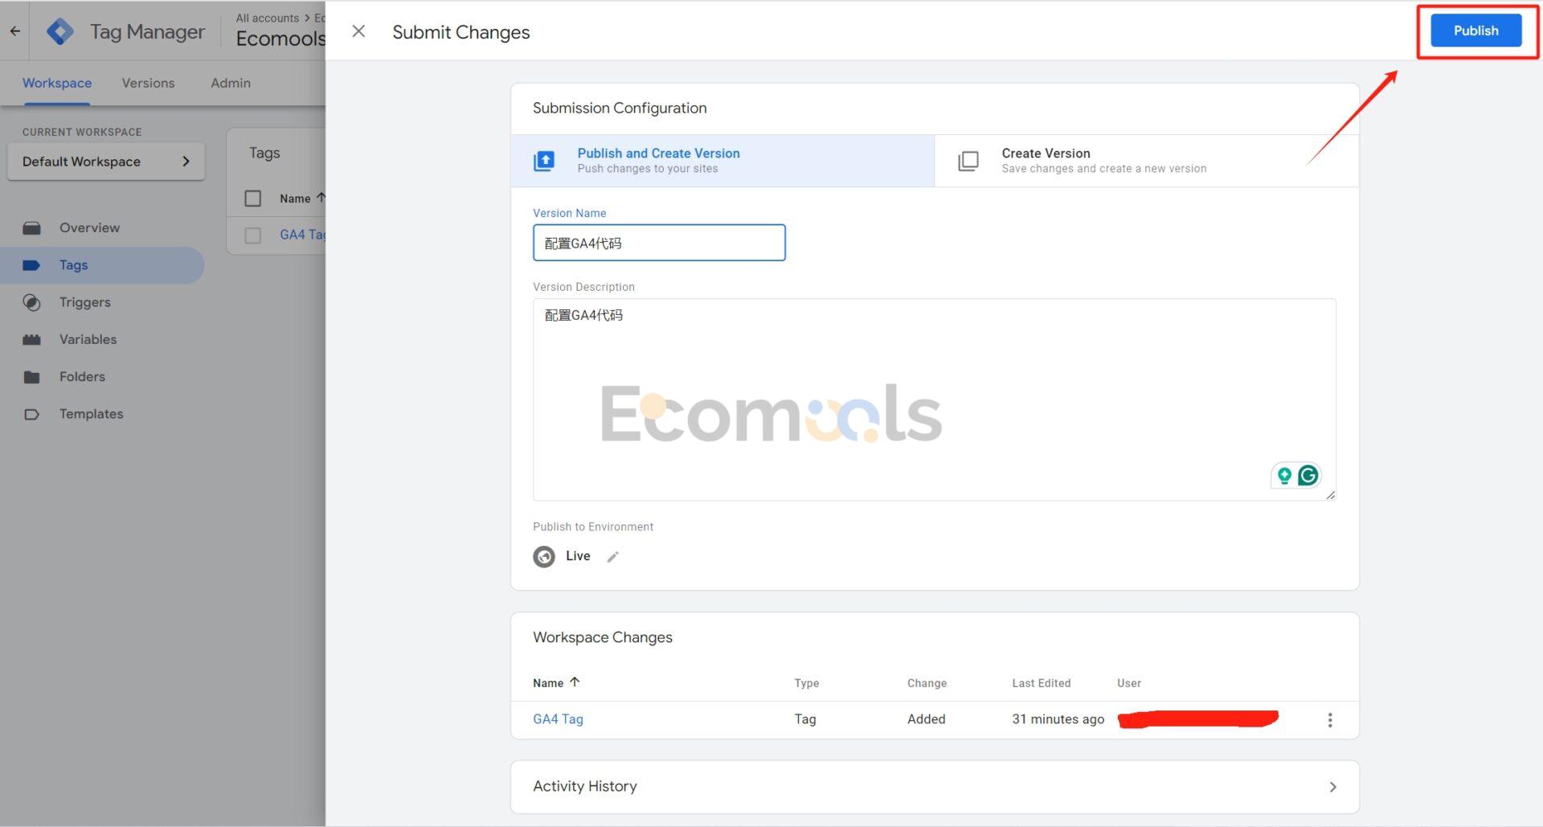Click the pencil icon next to Live

pyautogui.click(x=613, y=557)
